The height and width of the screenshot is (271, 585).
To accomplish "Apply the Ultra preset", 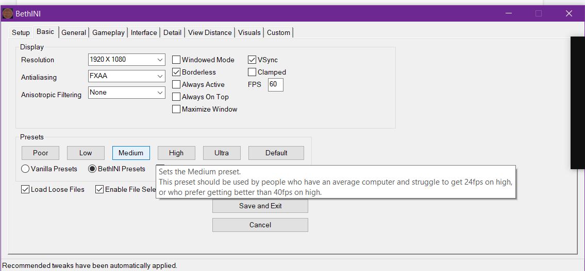I will pos(222,153).
